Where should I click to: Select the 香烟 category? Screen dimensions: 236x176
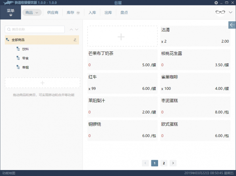tap(25, 67)
